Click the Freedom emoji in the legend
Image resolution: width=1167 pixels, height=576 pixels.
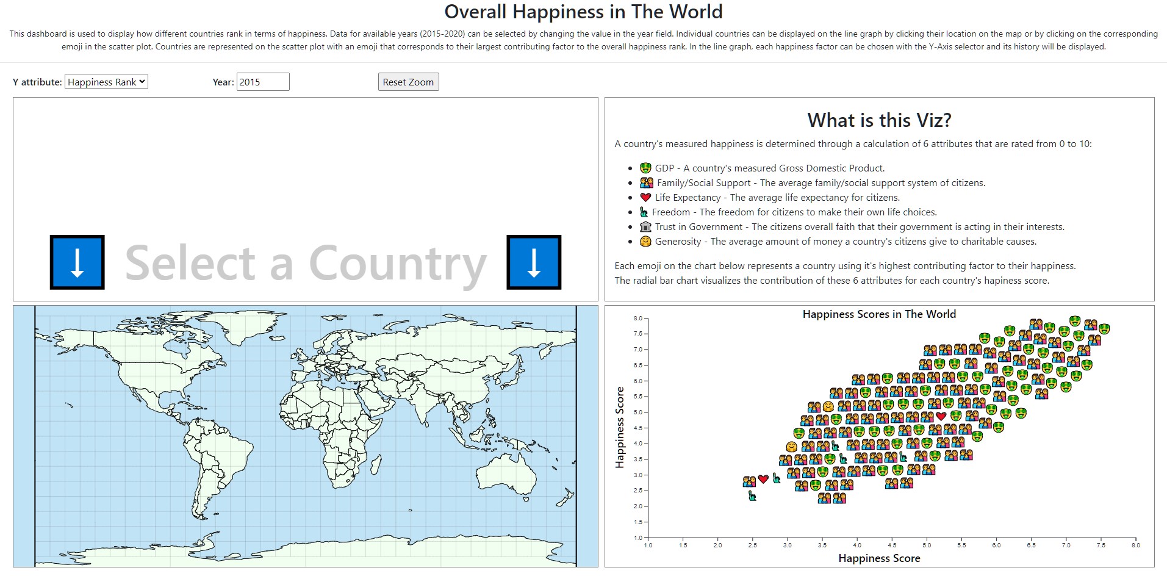(x=644, y=212)
